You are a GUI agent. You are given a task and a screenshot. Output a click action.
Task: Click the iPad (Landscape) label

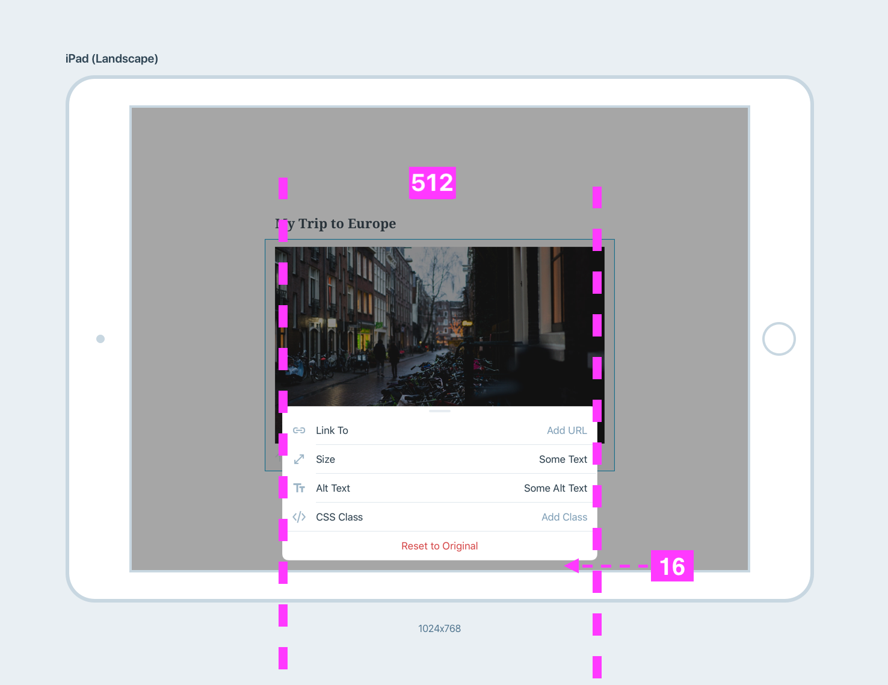pyautogui.click(x=111, y=58)
